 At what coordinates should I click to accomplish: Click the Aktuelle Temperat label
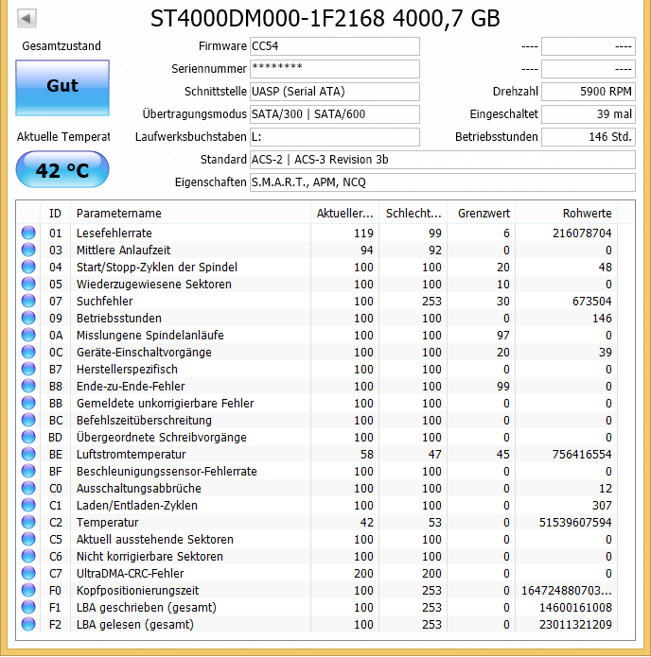click(x=63, y=136)
